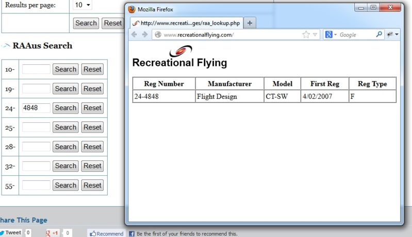Click the Manufacturer column header
This screenshot has width=412, height=237.
(229, 84)
